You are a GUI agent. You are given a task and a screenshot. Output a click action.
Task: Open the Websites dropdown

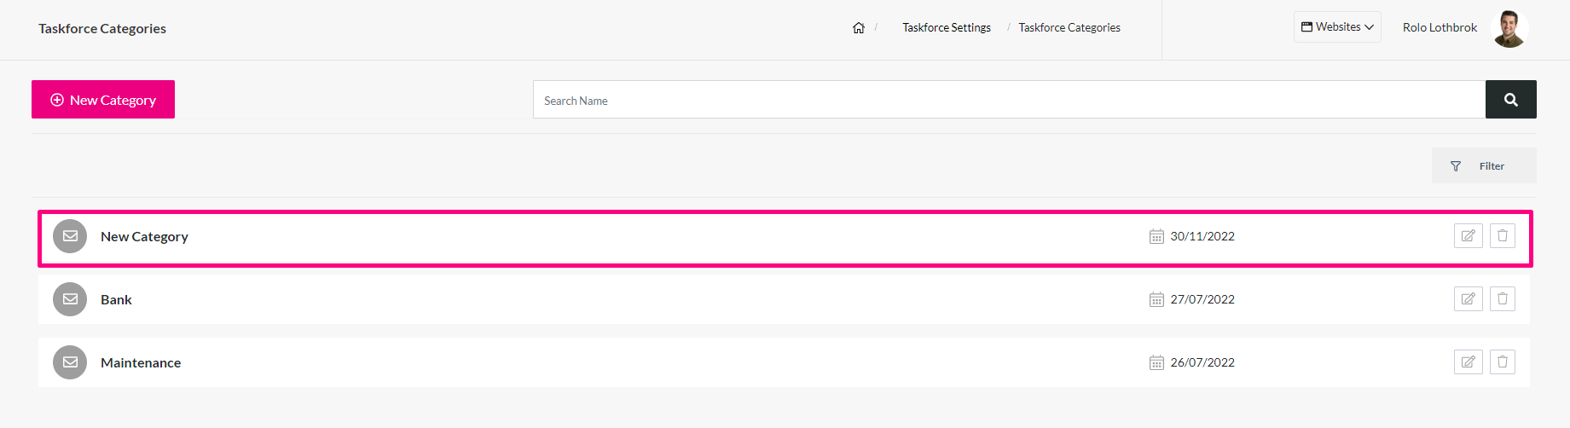(1337, 27)
